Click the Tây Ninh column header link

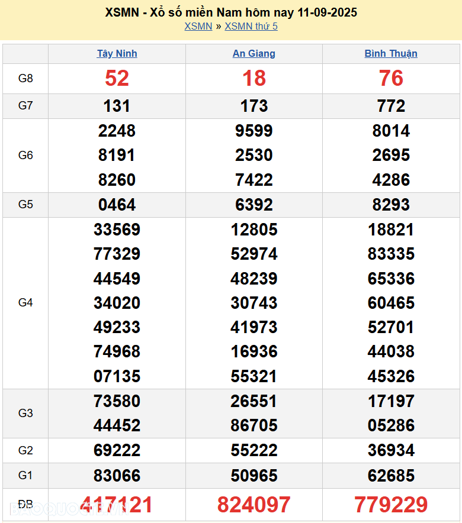coord(117,53)
